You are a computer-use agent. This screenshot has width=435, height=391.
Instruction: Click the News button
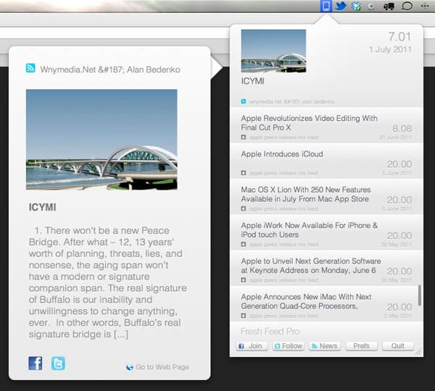click(x=324, y=346)
